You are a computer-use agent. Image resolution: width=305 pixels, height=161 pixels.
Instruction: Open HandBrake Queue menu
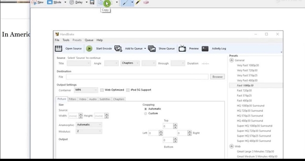click(89, 40)
